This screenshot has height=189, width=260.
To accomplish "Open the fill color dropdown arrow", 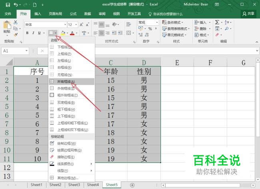I will (67, 33).
